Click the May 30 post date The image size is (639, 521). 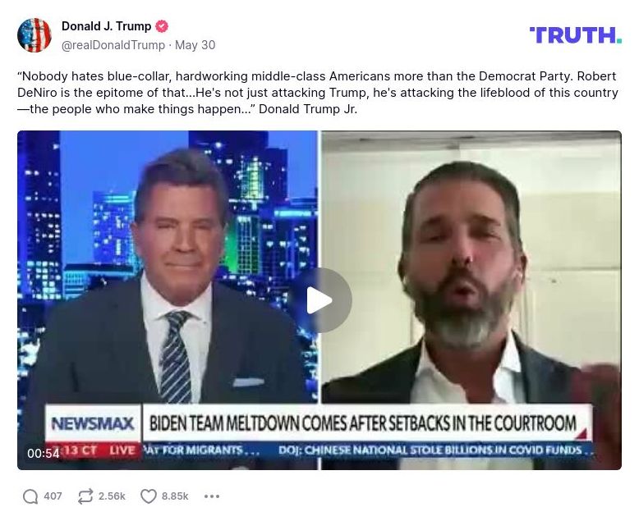pos(195,45)
